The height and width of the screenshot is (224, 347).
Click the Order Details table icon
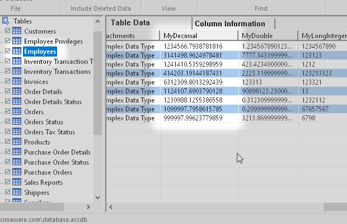pyautogui.click(x=17, y=92)
